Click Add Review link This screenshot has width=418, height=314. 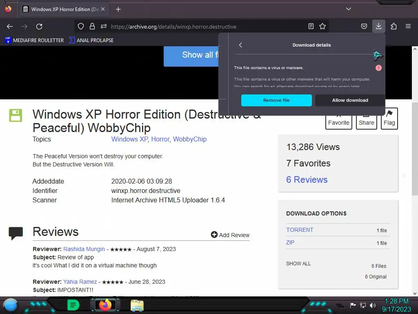[230, 235]
